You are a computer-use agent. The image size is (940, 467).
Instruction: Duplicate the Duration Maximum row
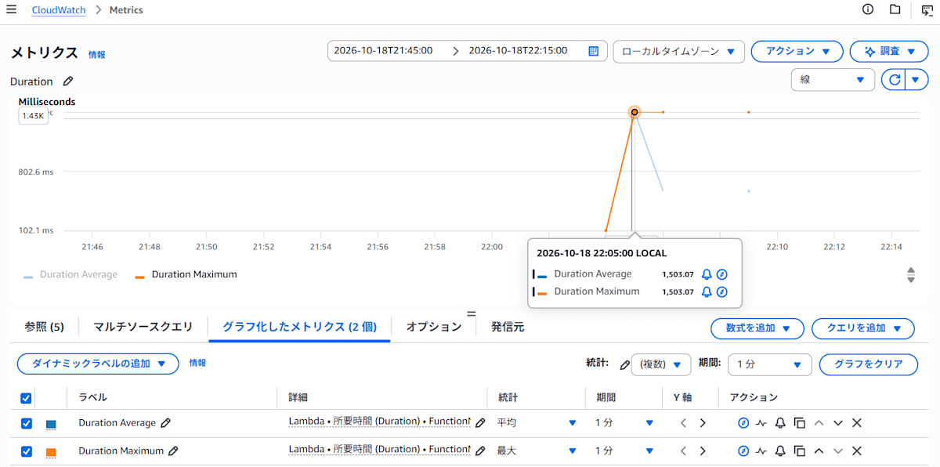pos(799,451)
